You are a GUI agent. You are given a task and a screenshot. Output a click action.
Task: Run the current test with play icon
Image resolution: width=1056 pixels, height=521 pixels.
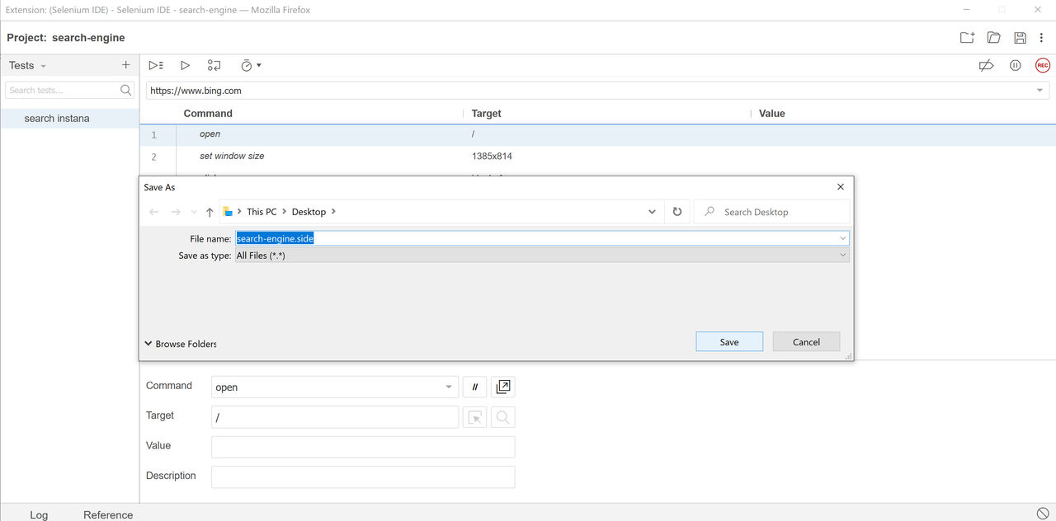point(185,65)
